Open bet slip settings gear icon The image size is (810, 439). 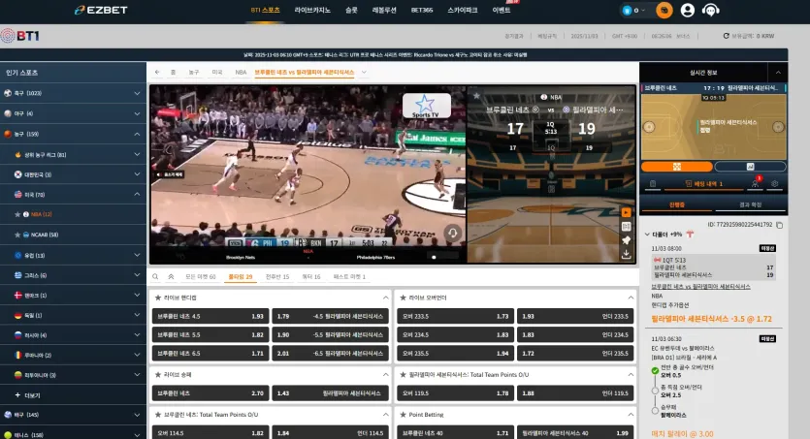[x=774, y=184]
